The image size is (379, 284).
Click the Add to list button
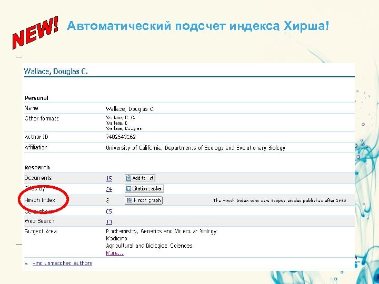(x=140, y=178)
